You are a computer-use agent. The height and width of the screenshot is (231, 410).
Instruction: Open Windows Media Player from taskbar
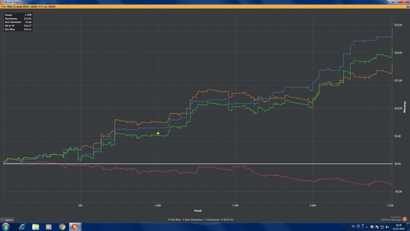click(49, 226)
